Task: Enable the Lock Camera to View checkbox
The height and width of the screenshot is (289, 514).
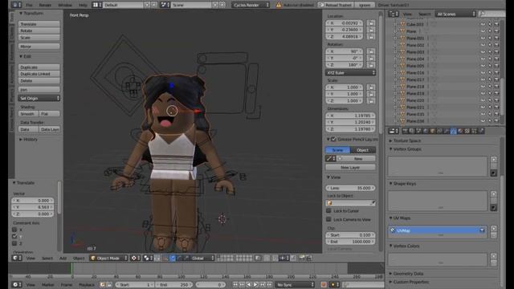Action: click(328, 219)
